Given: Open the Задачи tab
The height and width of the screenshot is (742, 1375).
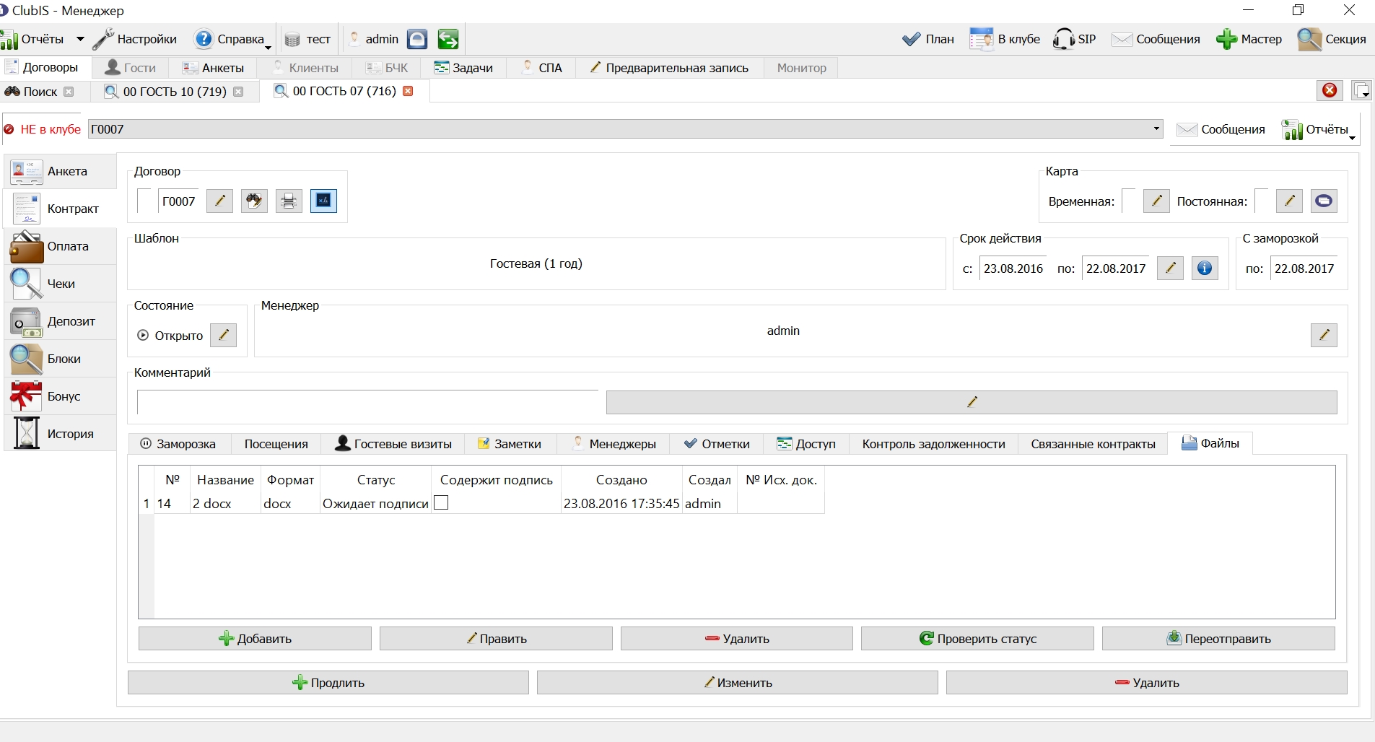Looking at the screenshot, I should [x=463, y=68].
